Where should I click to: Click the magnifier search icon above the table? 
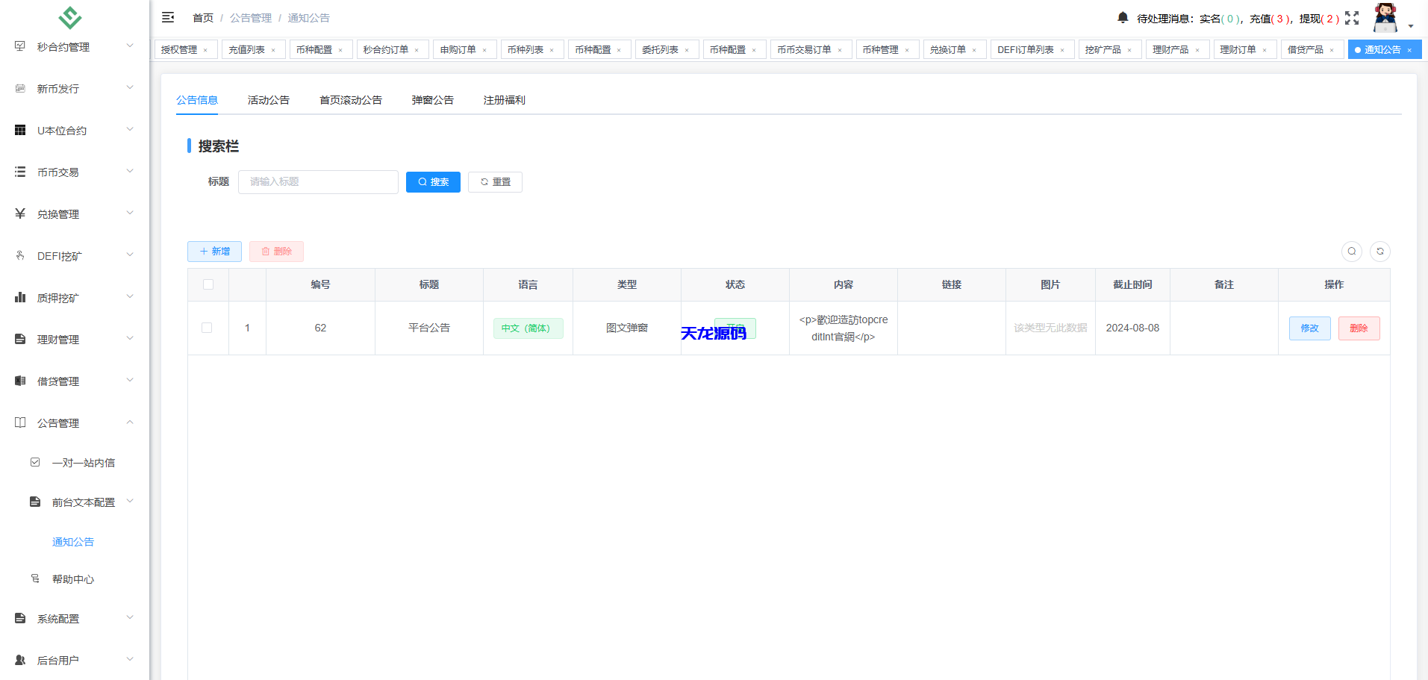coord(1351,252)
